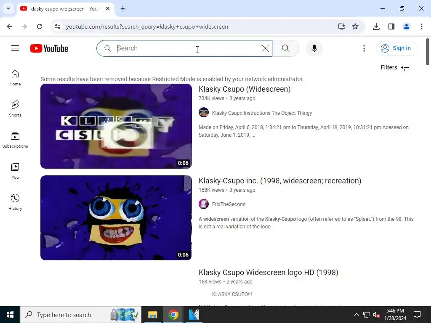Image resolution: width=431 pixels, height=323 pixels.
Task: Close the klasky csupo widescreen tab
Action: 108,8
